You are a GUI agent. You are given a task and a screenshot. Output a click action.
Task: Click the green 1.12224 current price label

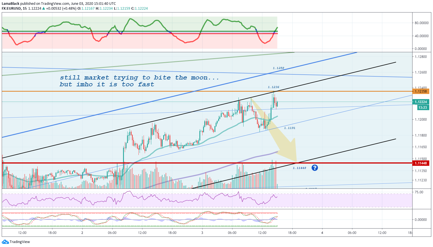(421, 102)
